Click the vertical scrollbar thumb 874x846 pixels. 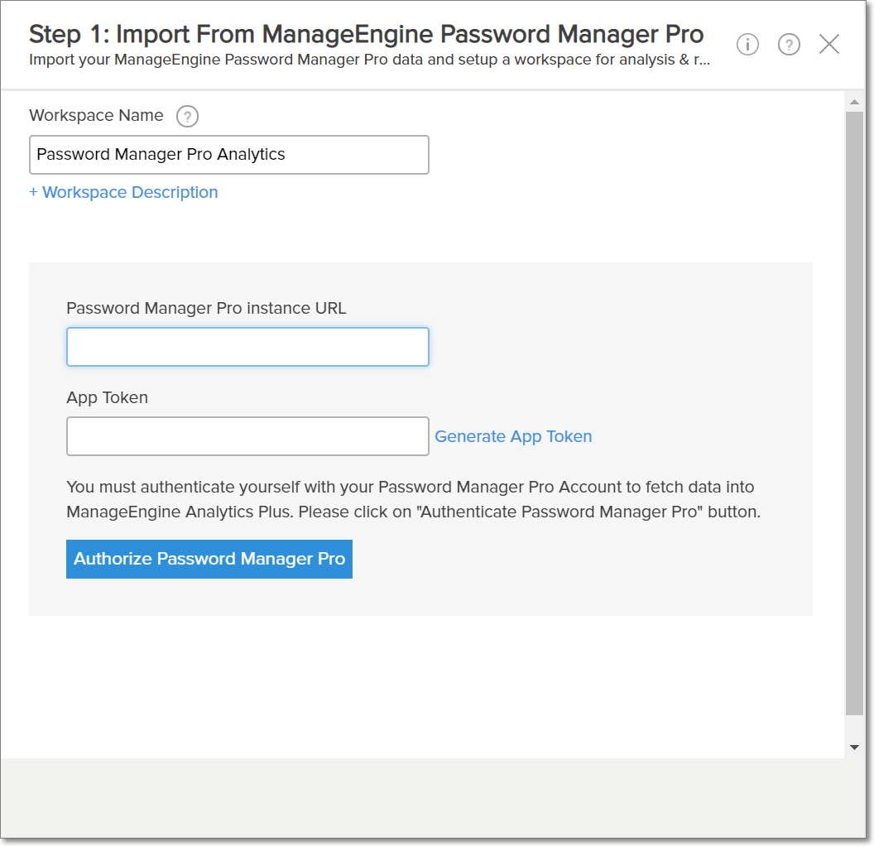tap(854, 414)
